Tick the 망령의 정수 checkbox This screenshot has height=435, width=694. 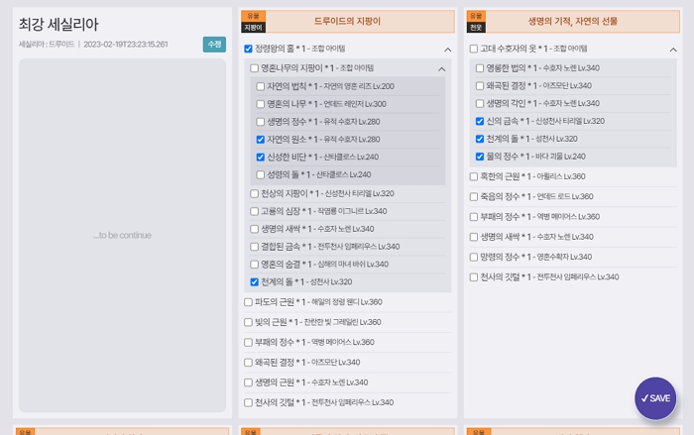pos(474,257)
